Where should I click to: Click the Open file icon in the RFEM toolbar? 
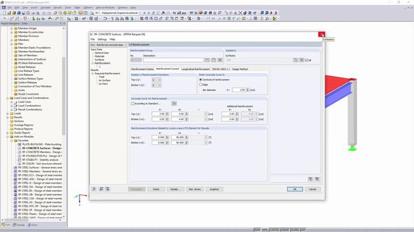point(9,13)
